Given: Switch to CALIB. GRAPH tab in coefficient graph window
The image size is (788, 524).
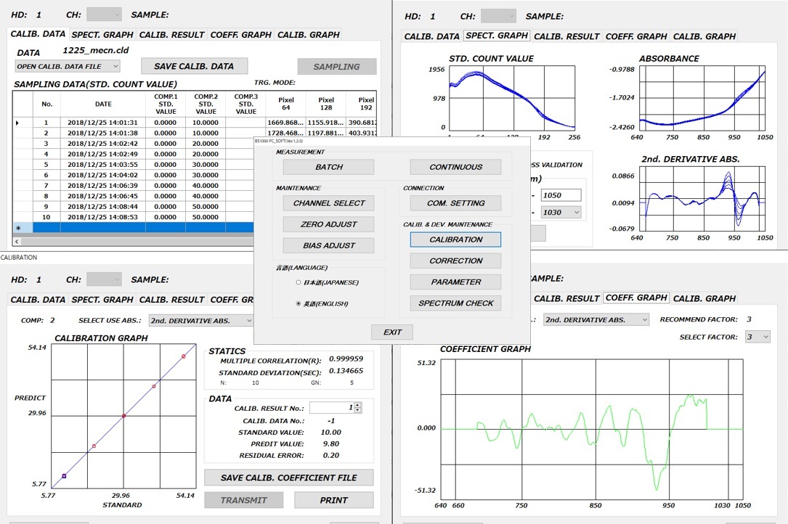Looking at the screenshot, I should coord(704,298).
